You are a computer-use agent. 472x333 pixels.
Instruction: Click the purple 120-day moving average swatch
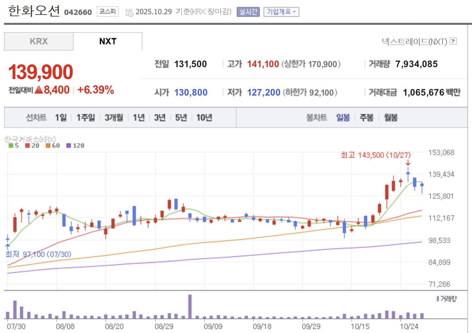pos(69,146)
